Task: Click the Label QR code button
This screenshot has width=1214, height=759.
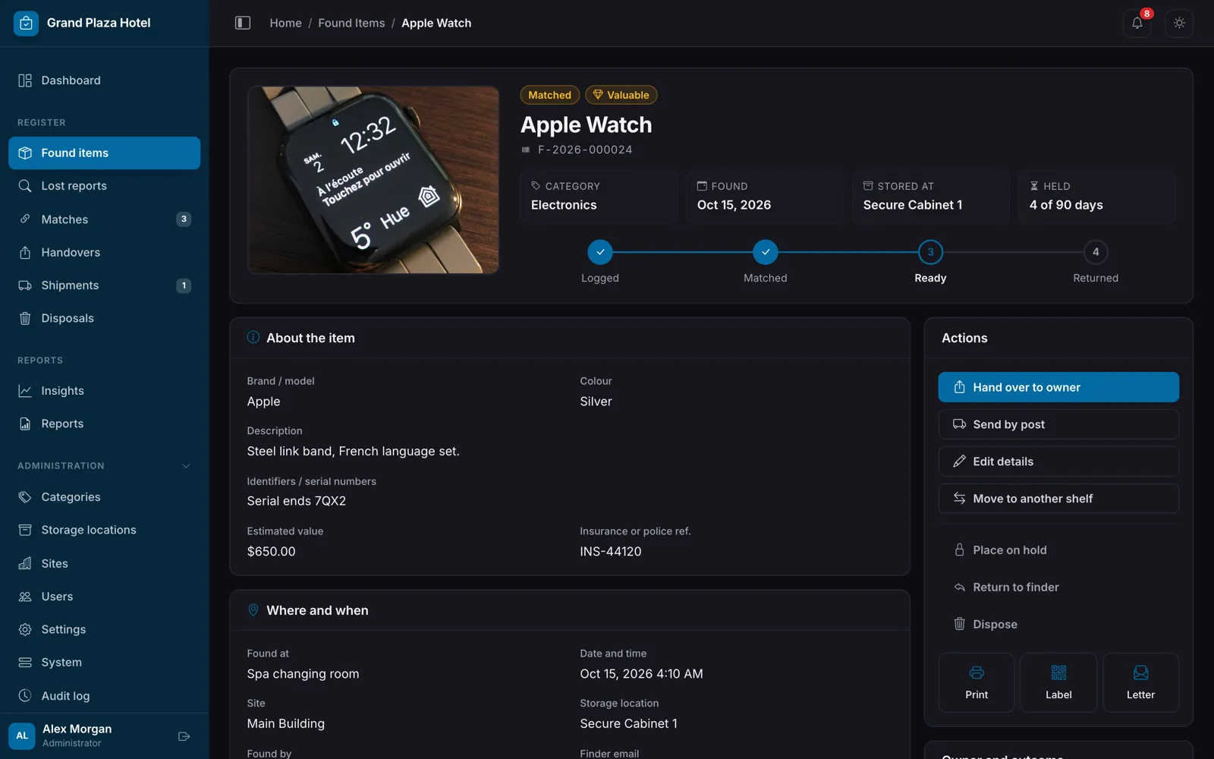Action: point(1058,682)
